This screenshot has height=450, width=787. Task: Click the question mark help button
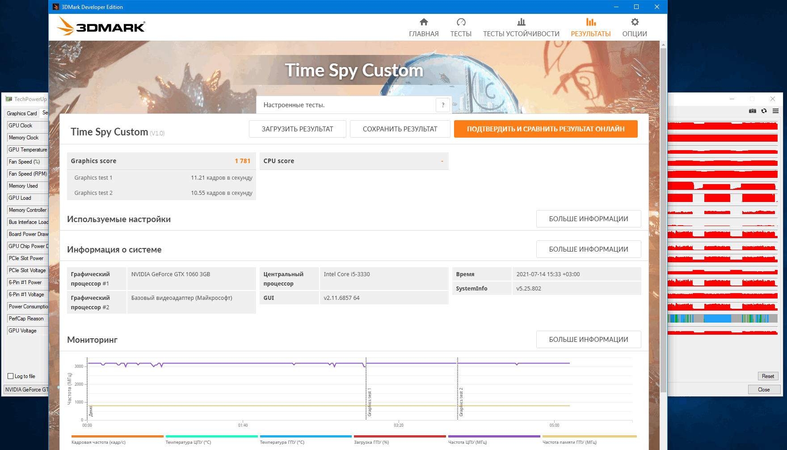pyautogui.click(x=443, y=105)
